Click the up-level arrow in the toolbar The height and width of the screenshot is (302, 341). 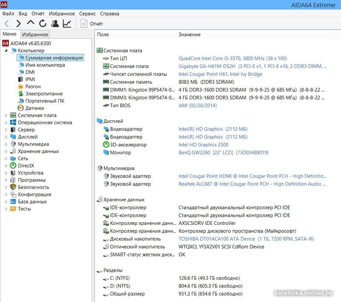(31, 23)
